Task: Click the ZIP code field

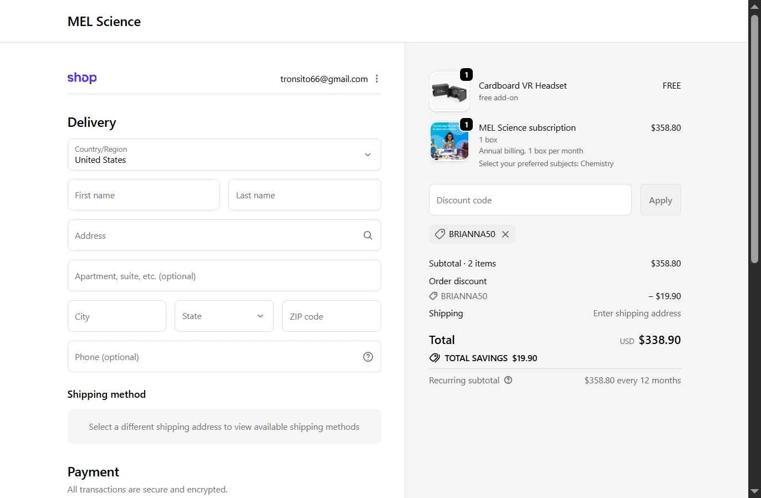Action: (331, 316)
